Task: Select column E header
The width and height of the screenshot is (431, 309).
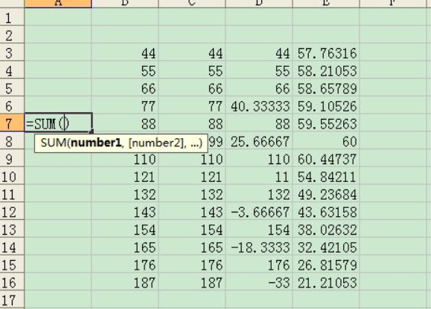Action: (326, 4)
